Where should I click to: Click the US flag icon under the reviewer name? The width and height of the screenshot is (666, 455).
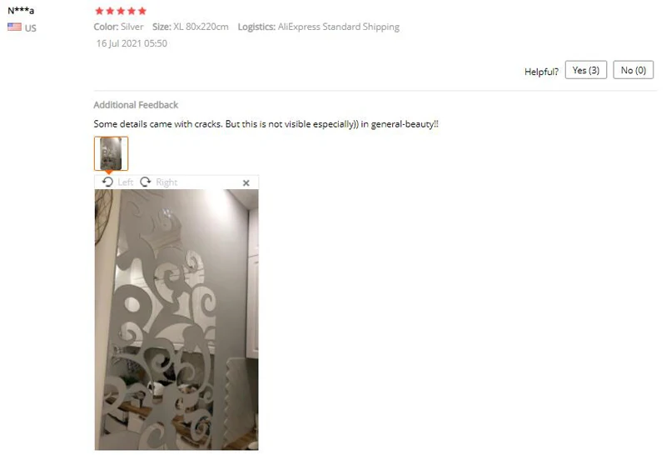pos(14,27)
